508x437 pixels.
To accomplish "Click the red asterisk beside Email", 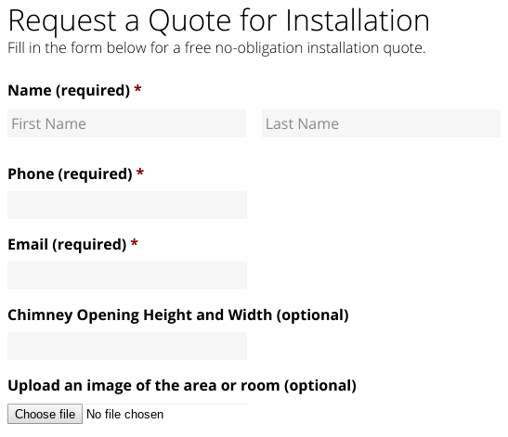I will [x=135, y=243].
